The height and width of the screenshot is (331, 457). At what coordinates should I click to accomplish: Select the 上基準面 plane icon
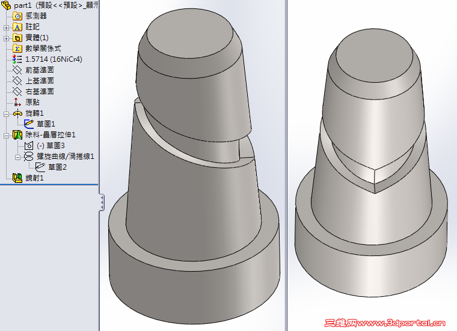(x=17, y=80)
